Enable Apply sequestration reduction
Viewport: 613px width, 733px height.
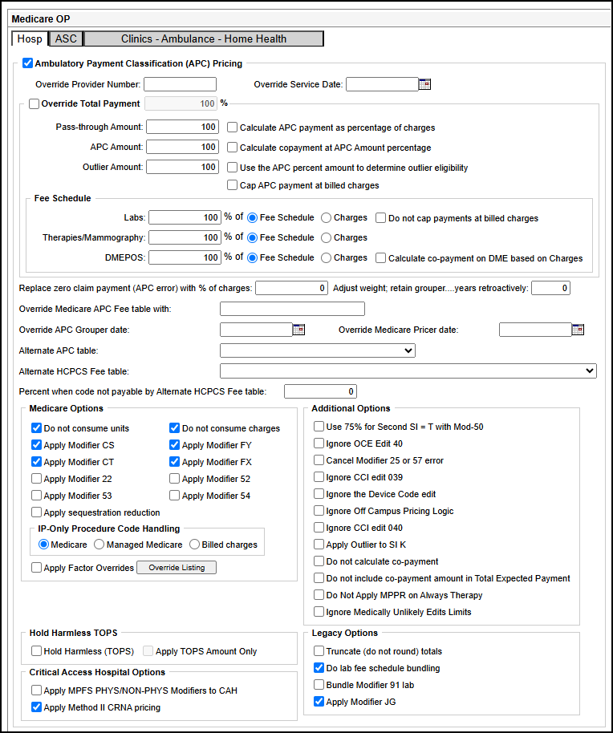(36, 512)
